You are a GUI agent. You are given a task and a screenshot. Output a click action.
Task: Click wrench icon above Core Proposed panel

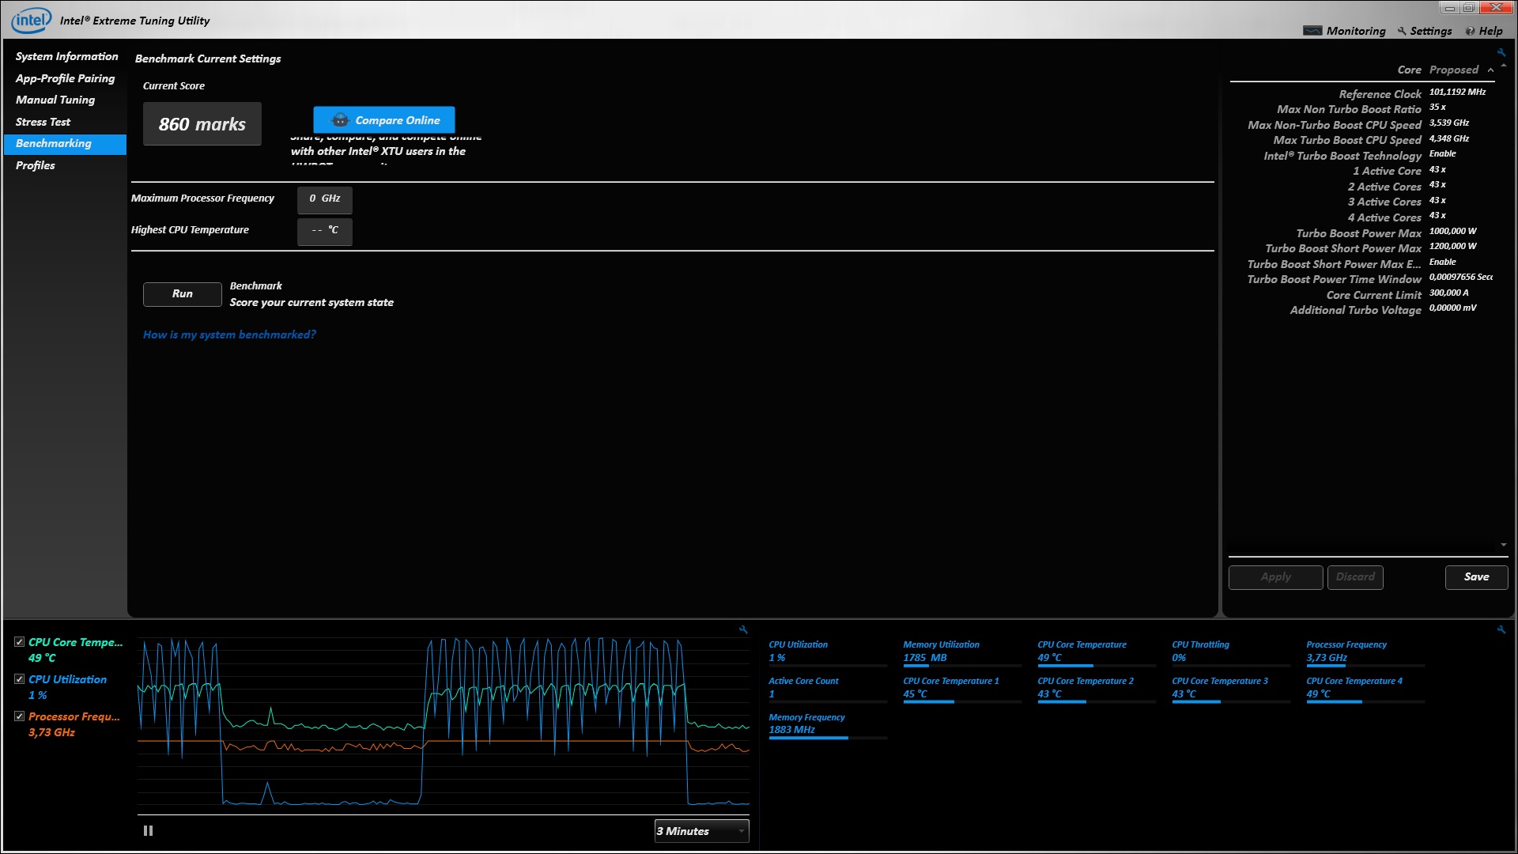click(x=1501, y=53)
